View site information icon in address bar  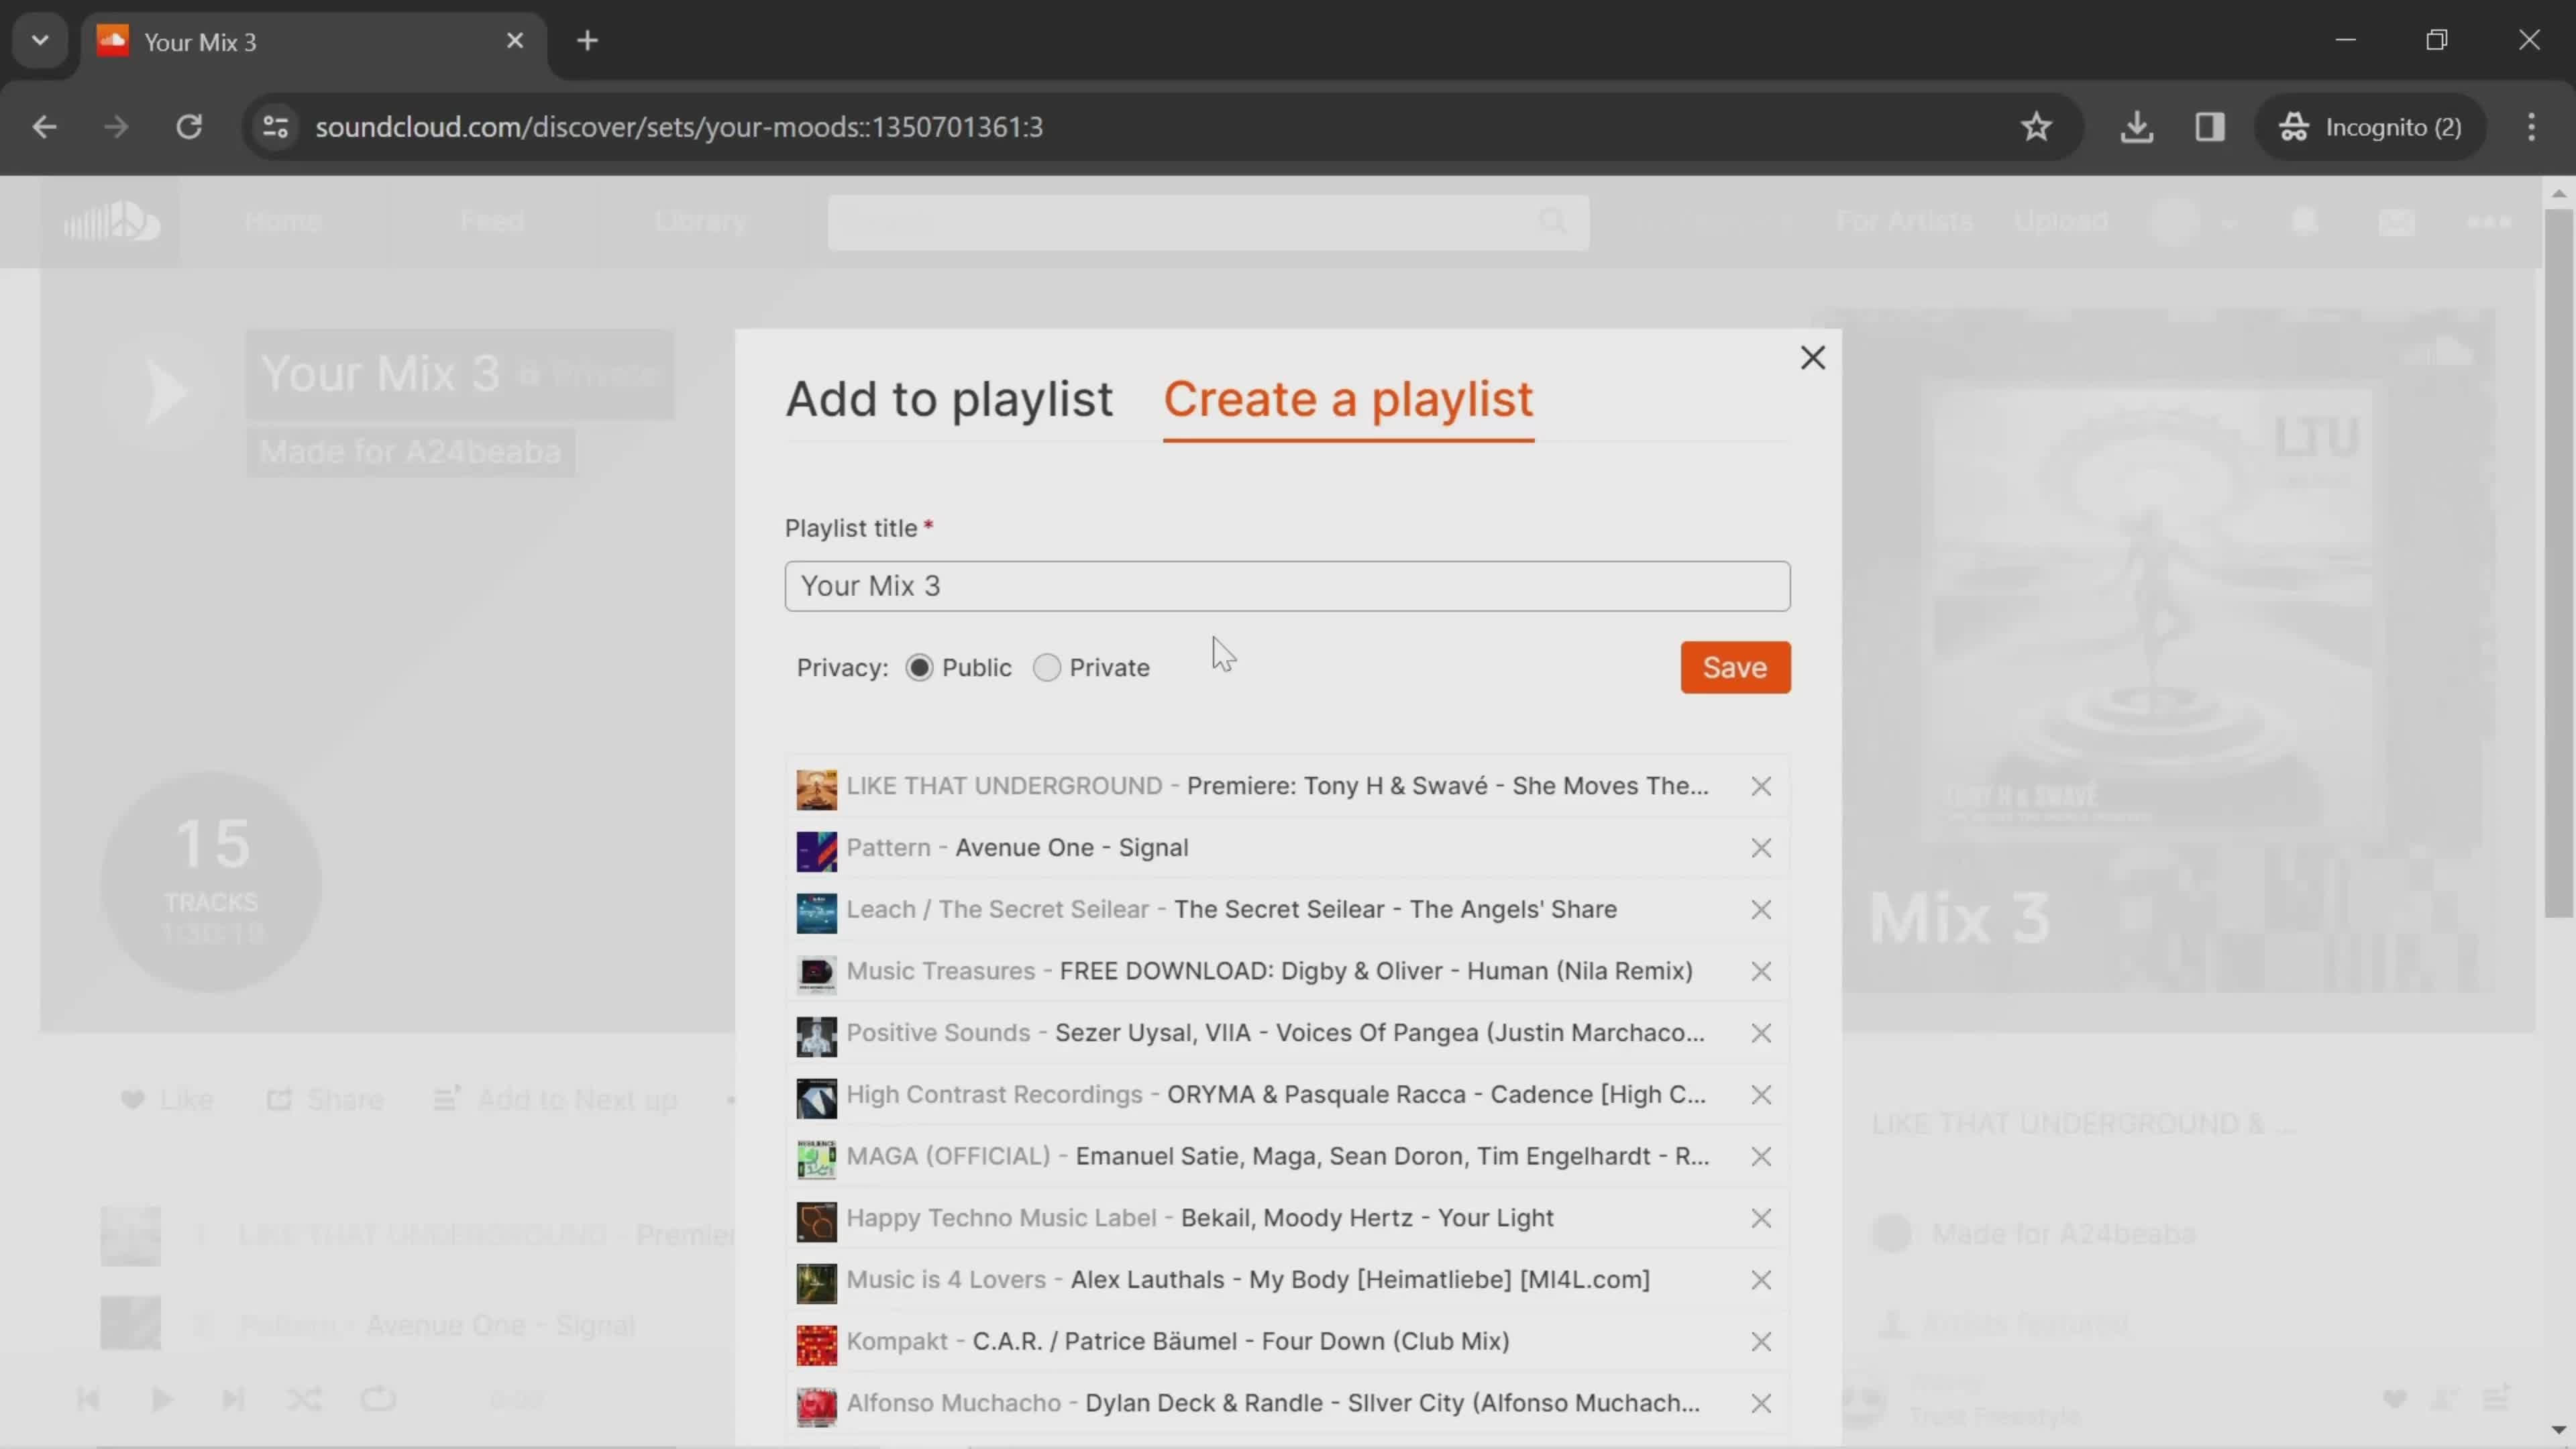tap(275, 127)
